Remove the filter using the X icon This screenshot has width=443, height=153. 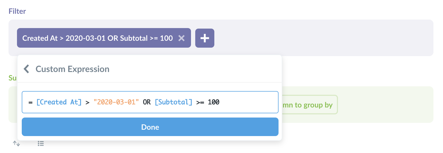click(182, 38)
